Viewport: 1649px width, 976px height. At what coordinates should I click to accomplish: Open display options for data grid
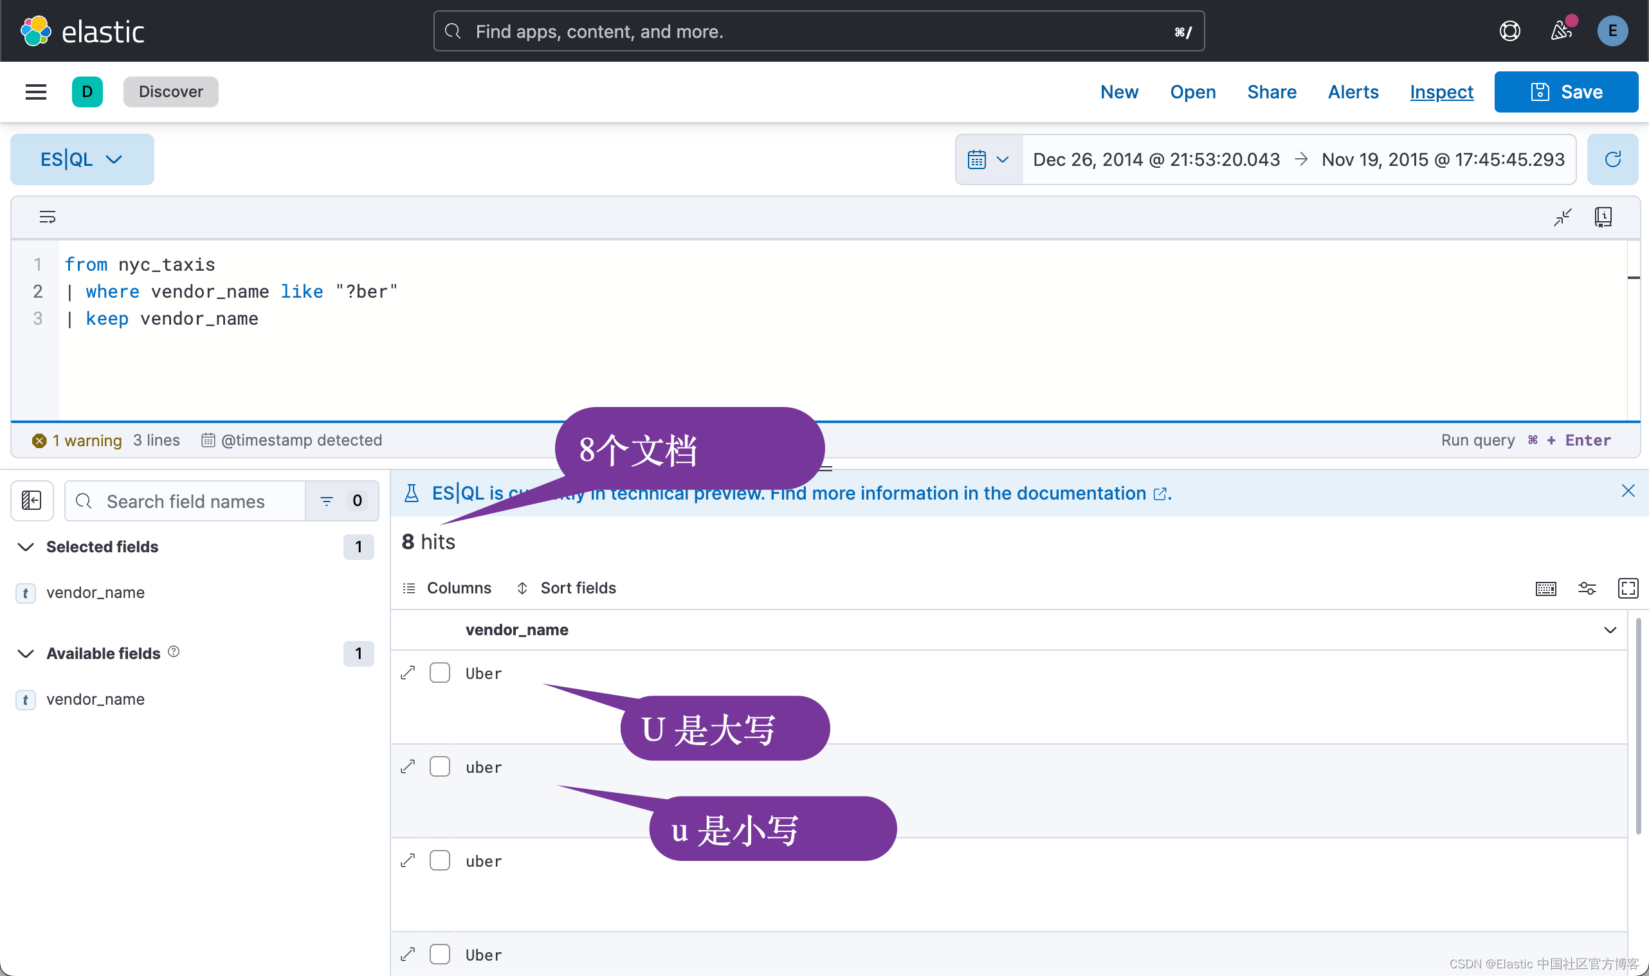[1587, 588]
